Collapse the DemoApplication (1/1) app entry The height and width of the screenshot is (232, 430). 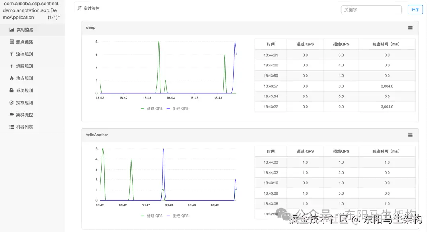pyautogui.click(x=59, y=17)
